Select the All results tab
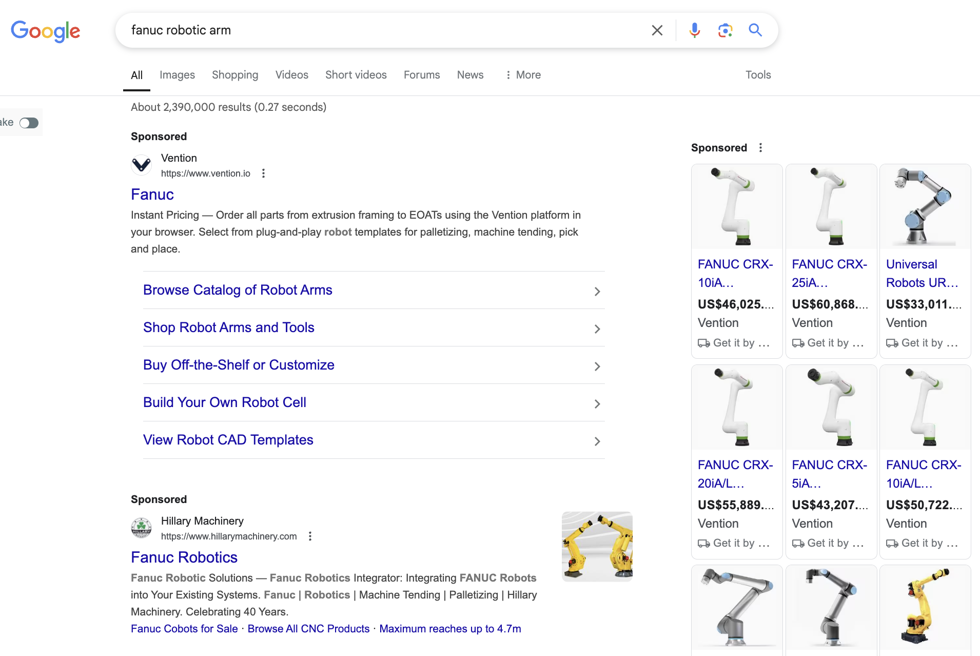 136,75
